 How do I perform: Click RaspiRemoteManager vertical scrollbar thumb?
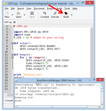tap(102, 89)
